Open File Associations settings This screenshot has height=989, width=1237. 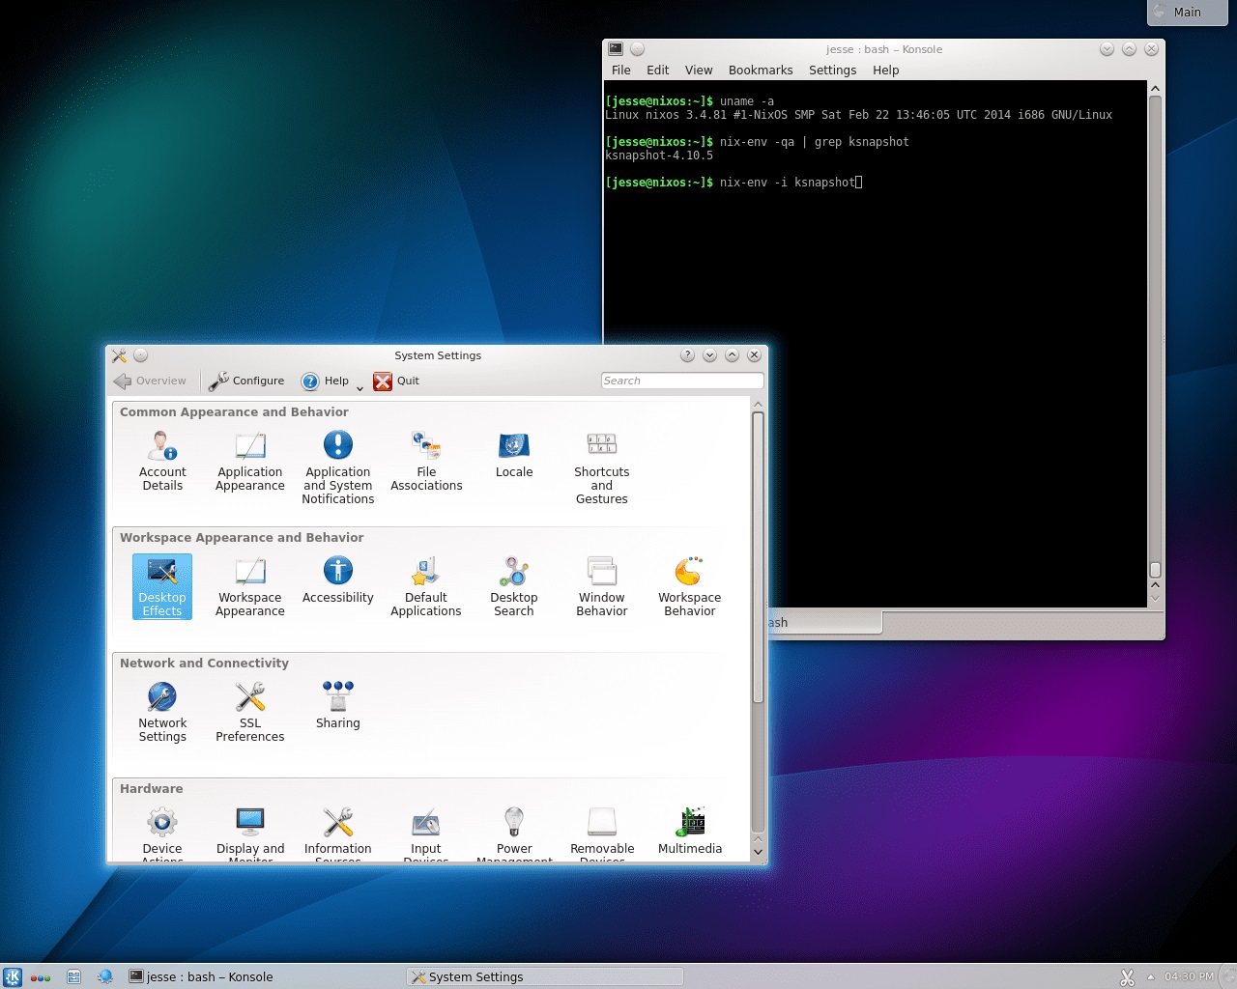[426, 461]
